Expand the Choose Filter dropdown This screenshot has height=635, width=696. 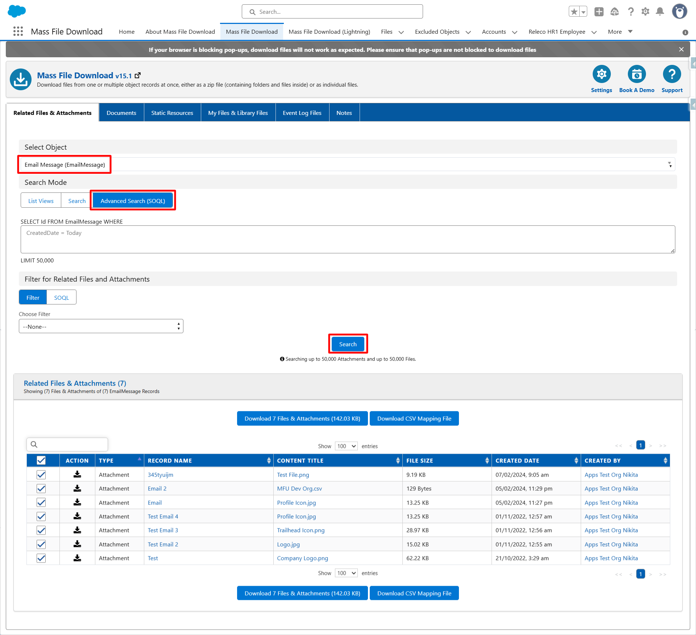click(x=101, y=327)
